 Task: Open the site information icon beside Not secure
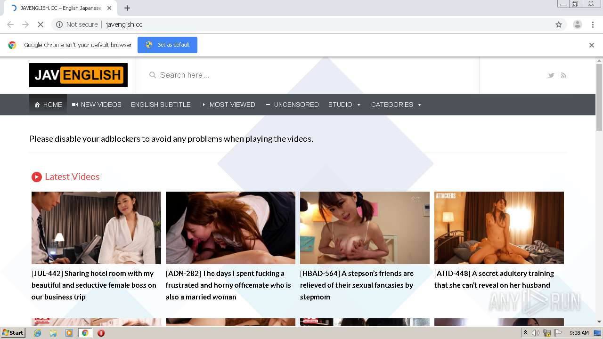(59, 24)
